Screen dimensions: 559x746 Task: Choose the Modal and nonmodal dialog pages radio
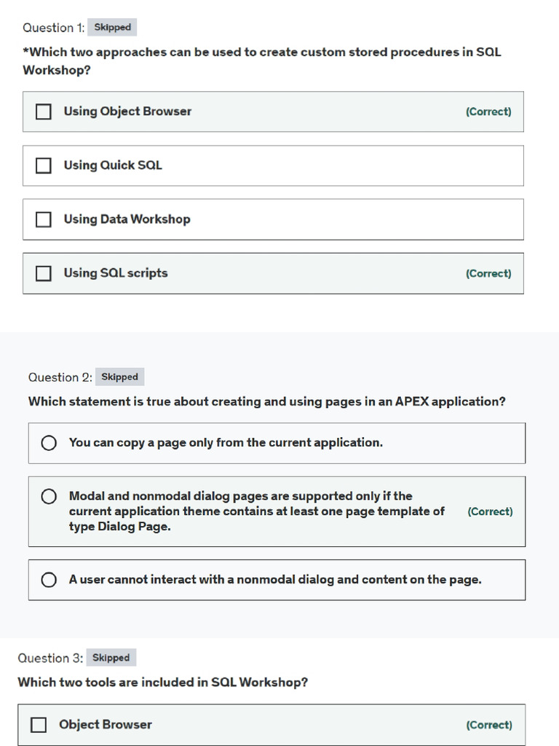(49, 497)
